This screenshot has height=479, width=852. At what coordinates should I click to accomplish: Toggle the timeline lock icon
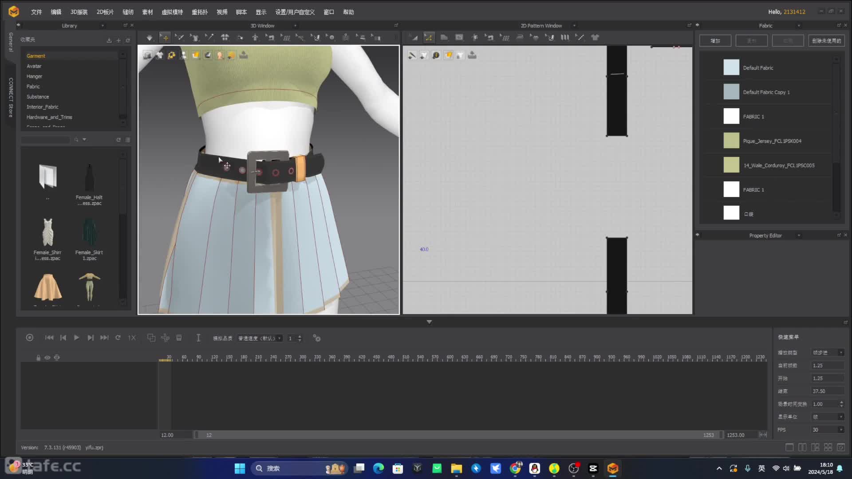click(38, 357)
